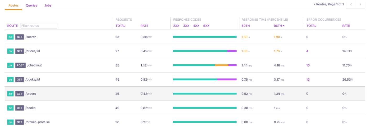Sort by requests TOTAL column header
The height and width of the screenshot is (129, 370).
pos(120,26)
